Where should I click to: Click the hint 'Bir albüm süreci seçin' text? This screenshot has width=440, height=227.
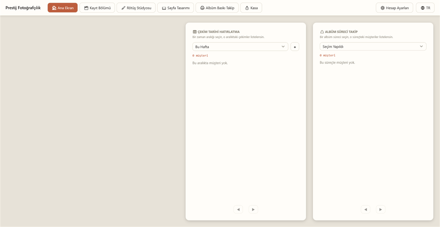pyautogui.click(x=356, y=37)
